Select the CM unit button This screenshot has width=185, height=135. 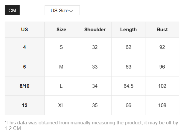(12, 10)
